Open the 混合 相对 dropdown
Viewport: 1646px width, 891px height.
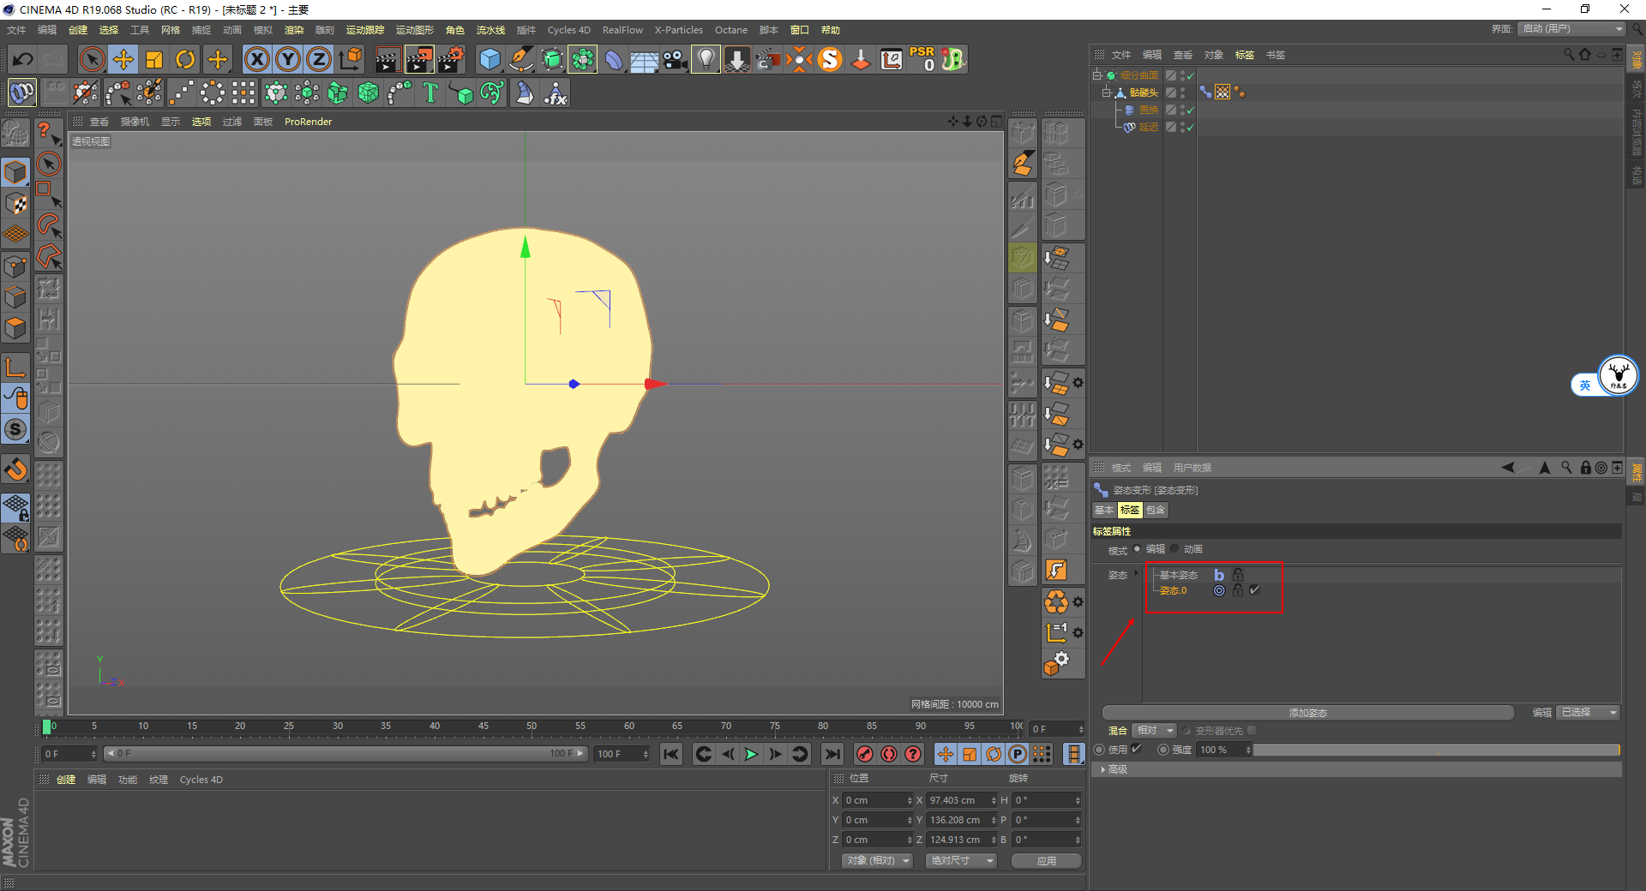pos(1154,731)
